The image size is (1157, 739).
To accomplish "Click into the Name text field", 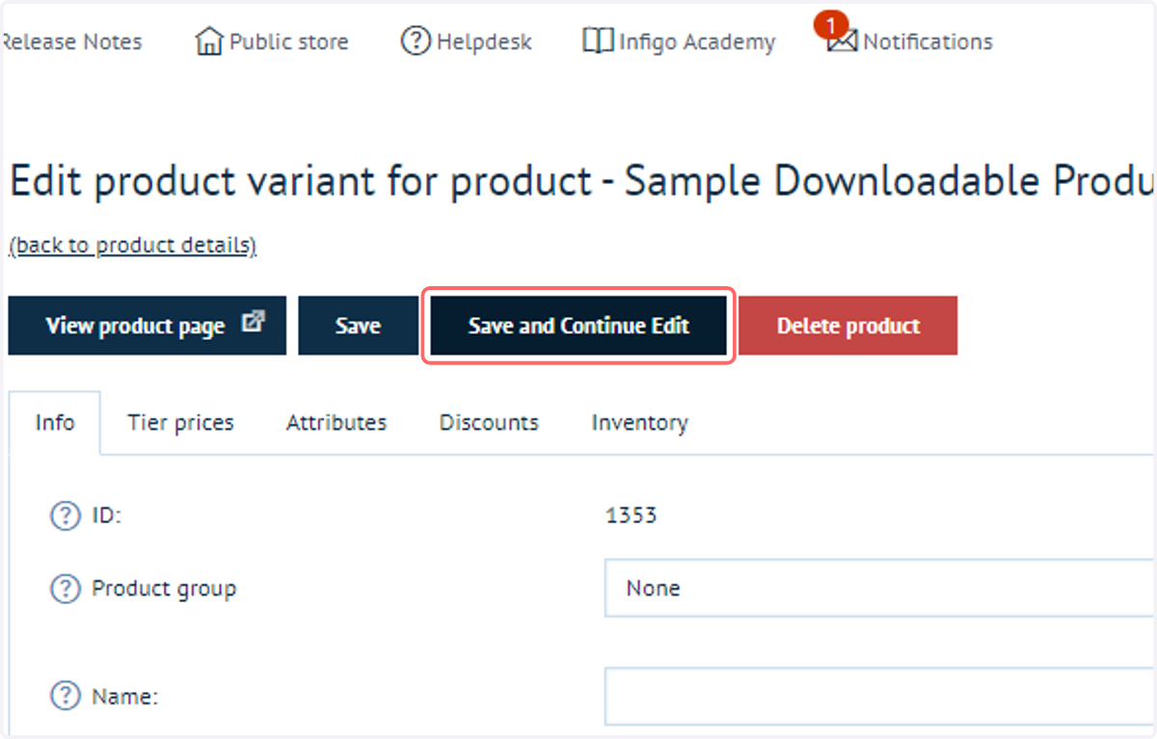I will 879,696.
